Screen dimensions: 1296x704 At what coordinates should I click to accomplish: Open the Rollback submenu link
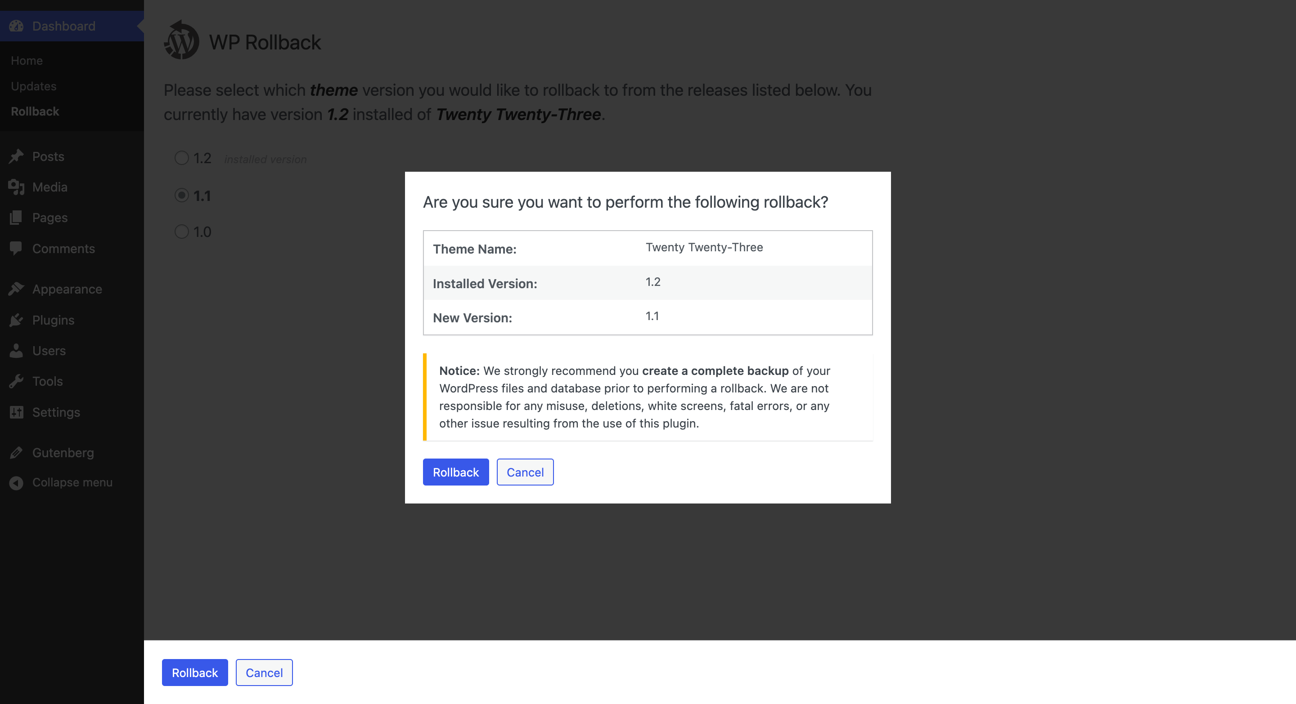35,111
